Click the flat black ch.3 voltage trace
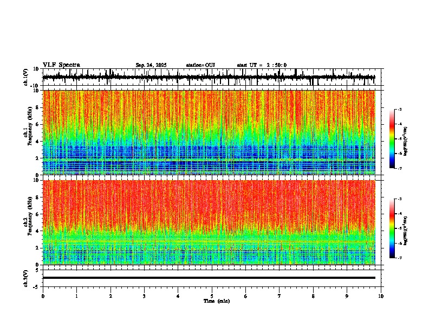The height and width of the screenshot is (332, 429). tap(209, 278)
